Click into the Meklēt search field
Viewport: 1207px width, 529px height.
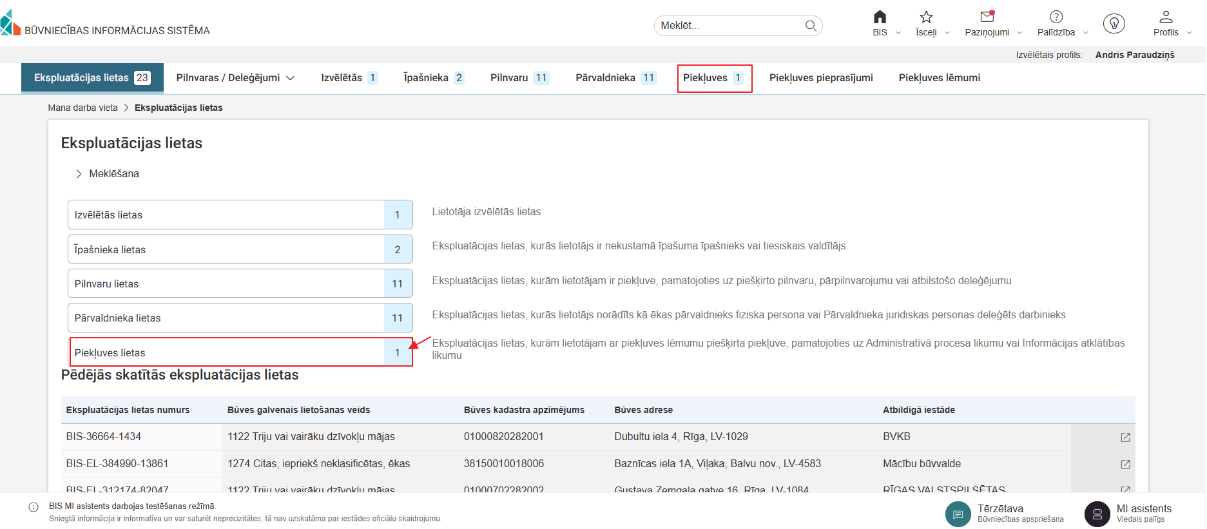[x=728, y=26]
